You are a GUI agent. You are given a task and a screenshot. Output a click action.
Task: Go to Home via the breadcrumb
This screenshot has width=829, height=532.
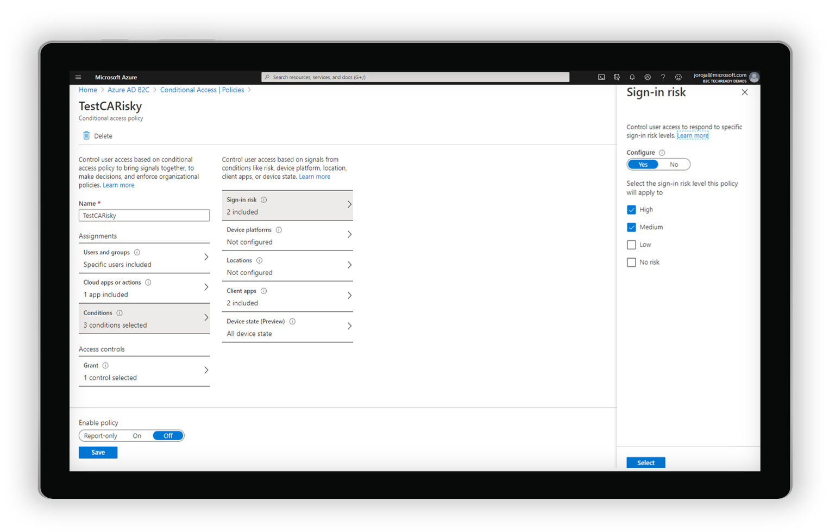[x=87, y=90]
